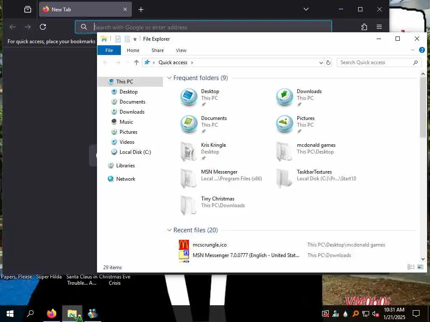
Task: Select the TaskbarTextures folder
Action: [316, 178]
